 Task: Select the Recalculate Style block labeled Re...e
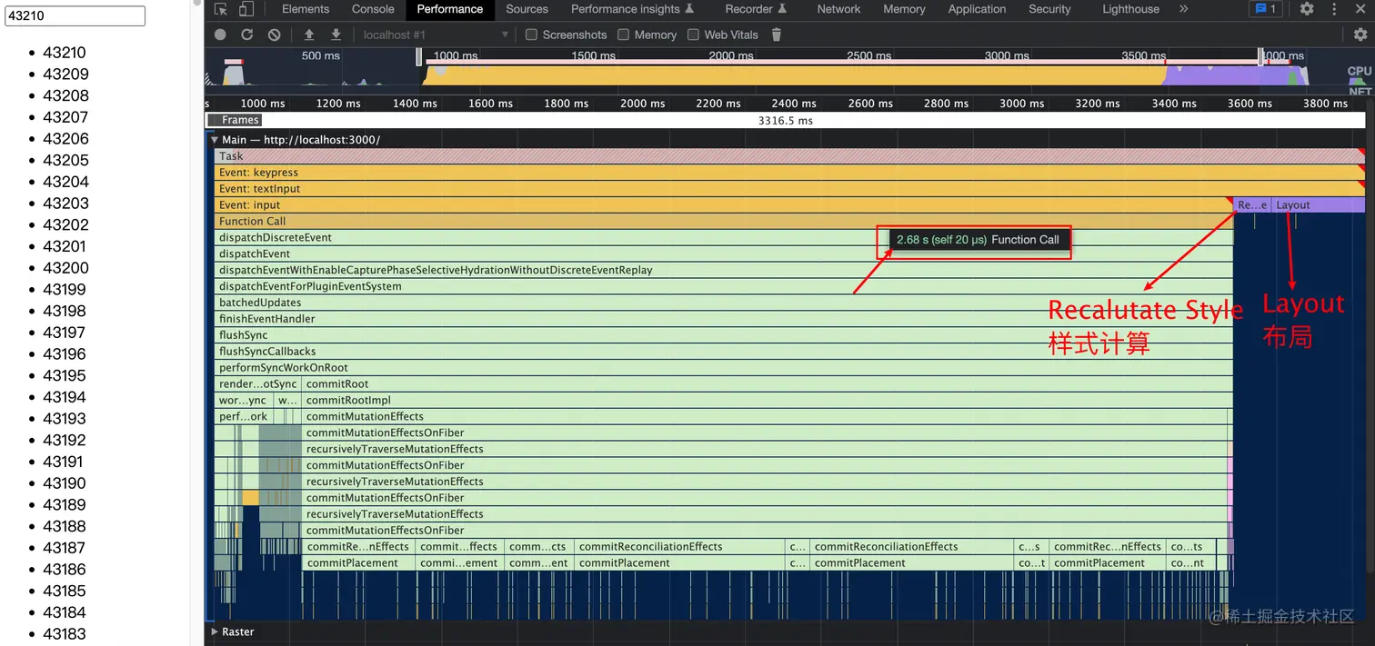click(x=1252, y=205)
